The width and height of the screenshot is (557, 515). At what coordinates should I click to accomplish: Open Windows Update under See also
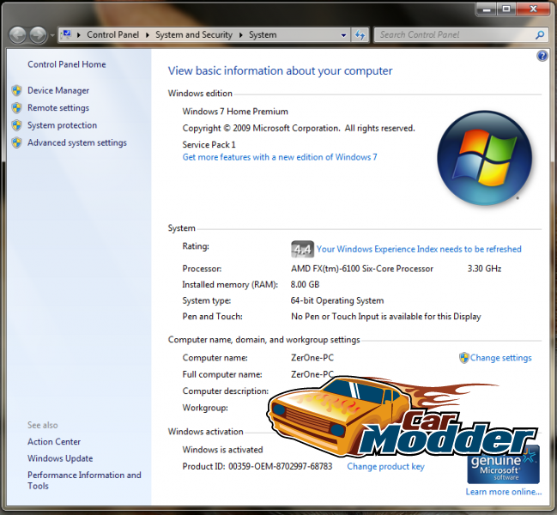point(60,458)
